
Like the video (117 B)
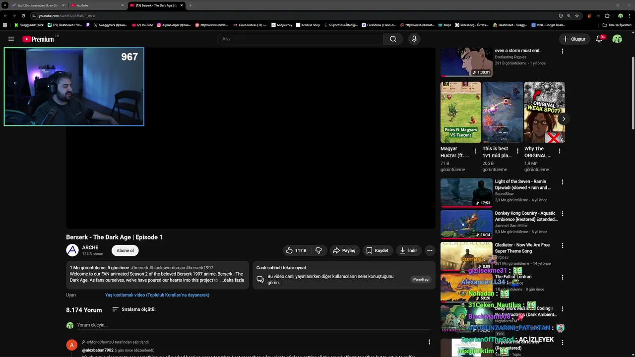click(296, 250)
